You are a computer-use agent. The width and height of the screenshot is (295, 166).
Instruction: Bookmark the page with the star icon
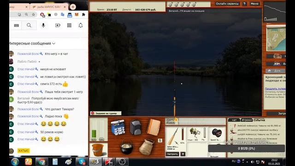[33, 14]
